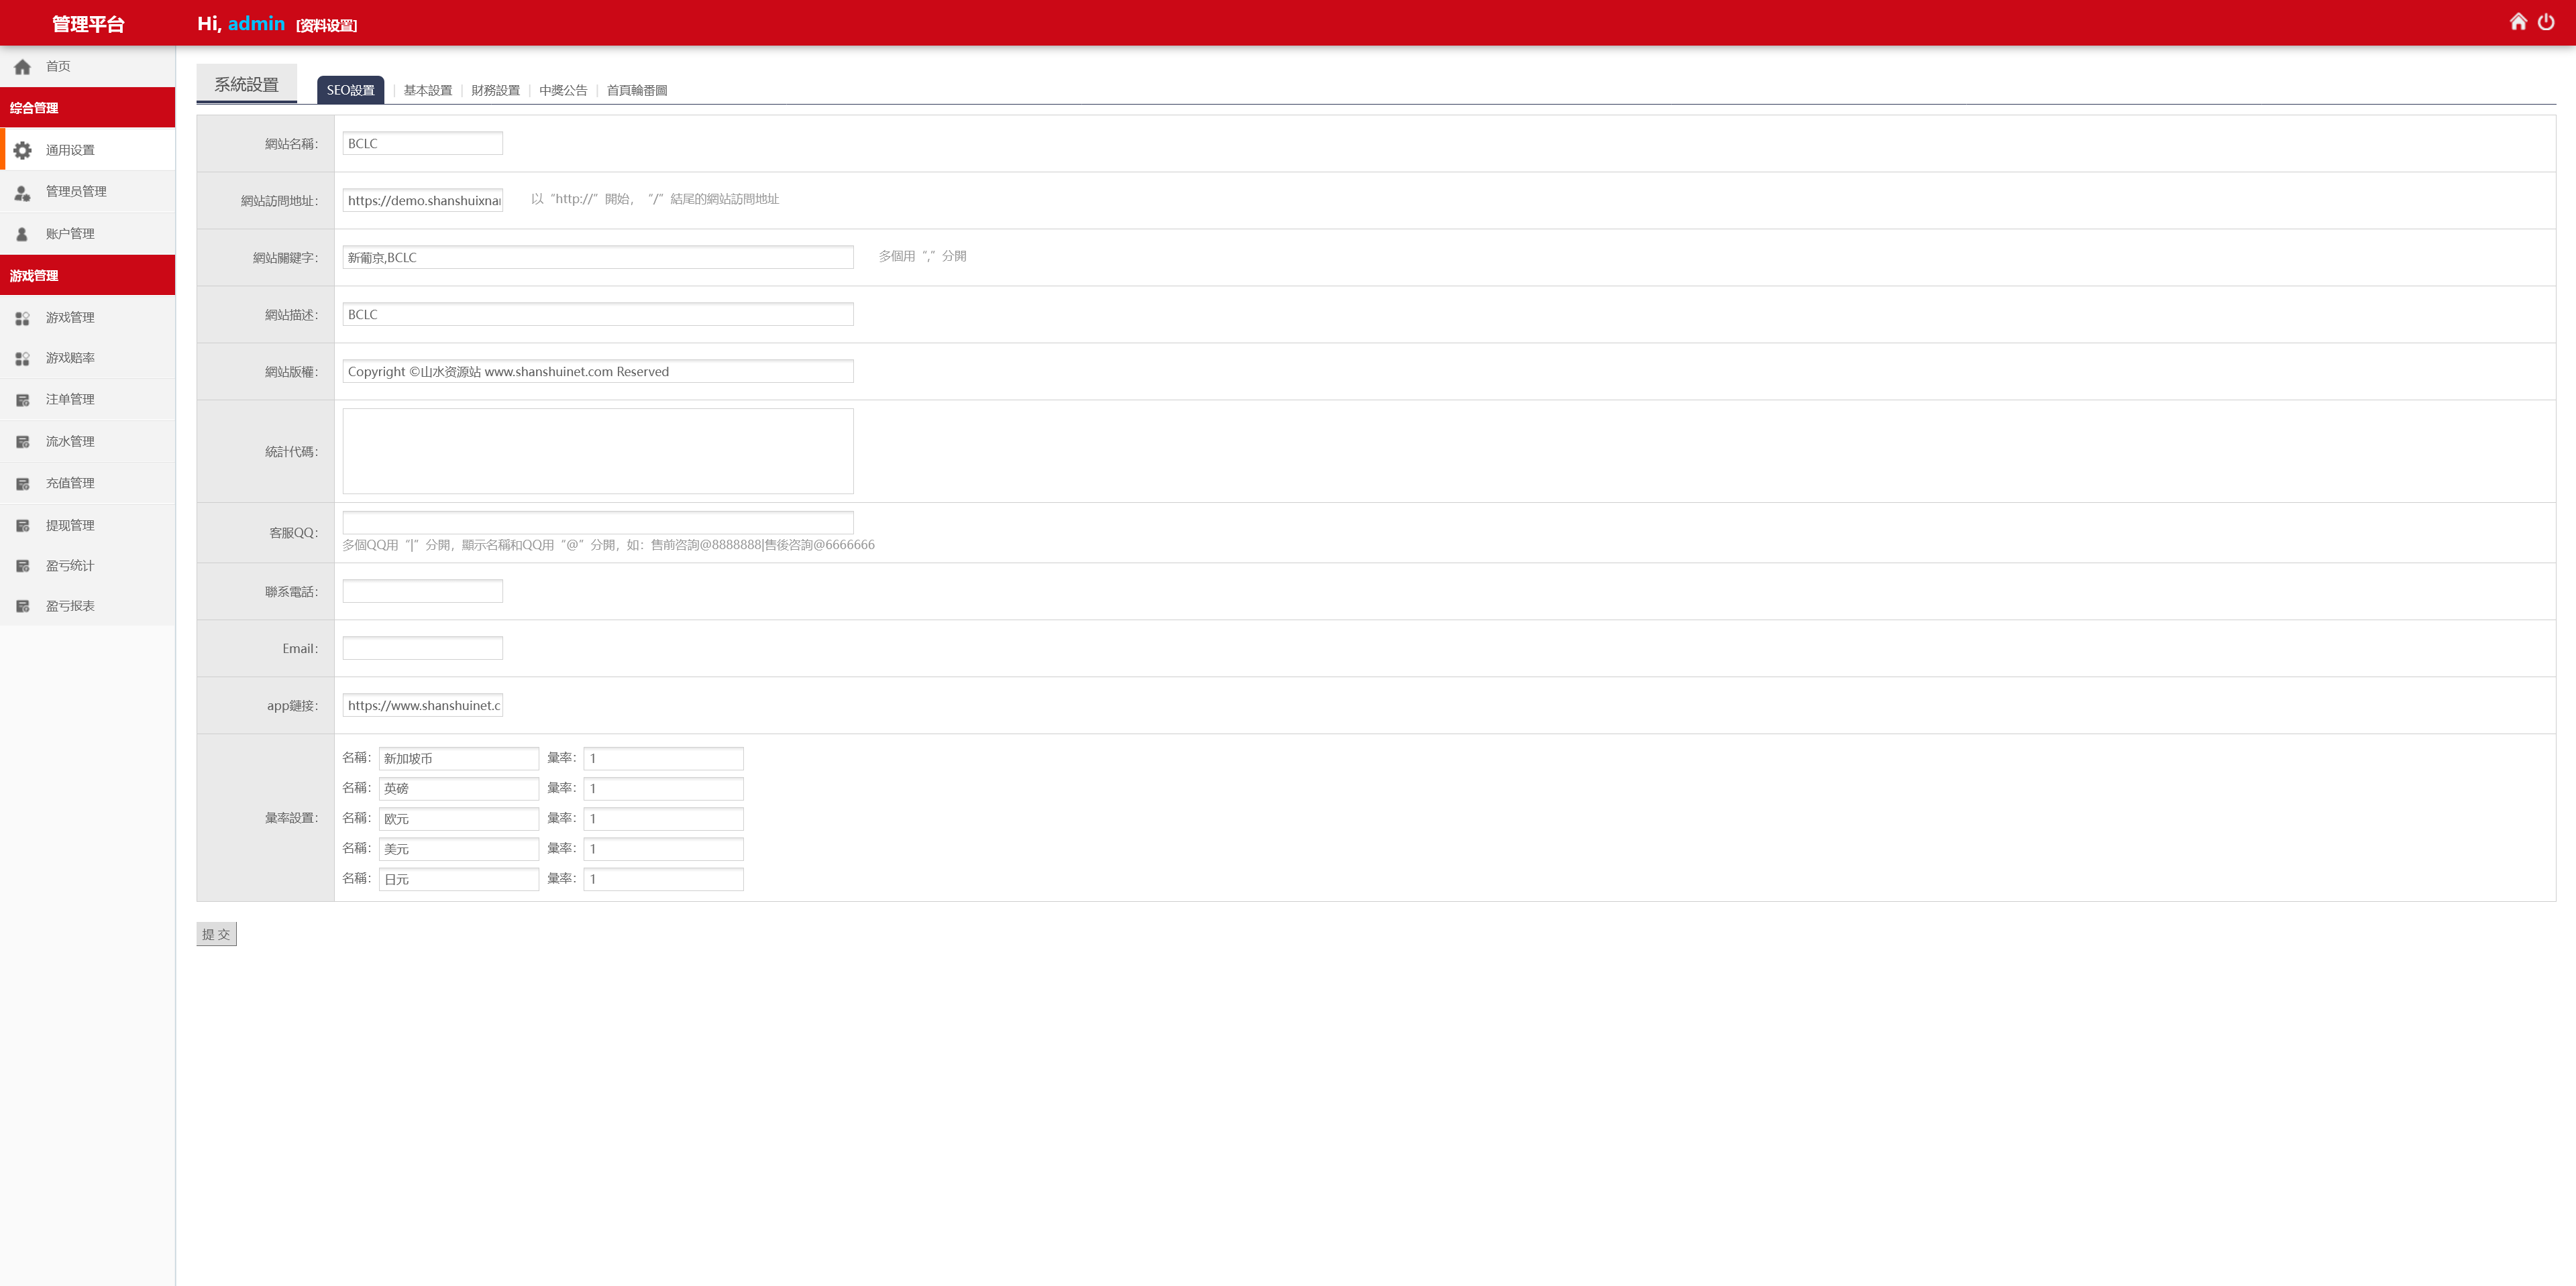Open 提现管理 text in the sidebar

click(x=70, y=524)
